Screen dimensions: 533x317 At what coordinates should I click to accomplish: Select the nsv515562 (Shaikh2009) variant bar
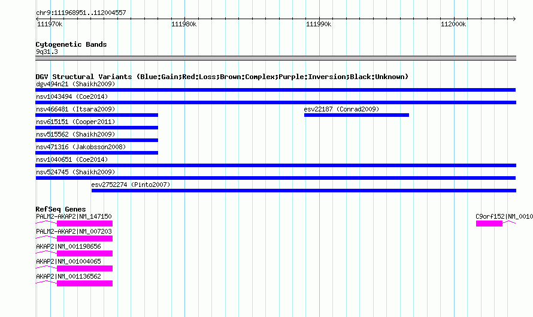(x=96, y=140)
